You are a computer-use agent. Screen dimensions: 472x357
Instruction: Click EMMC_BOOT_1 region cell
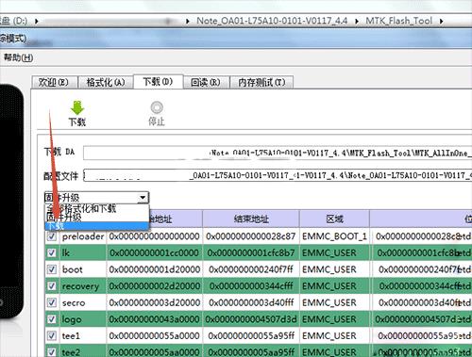click(x=334, y=236)
